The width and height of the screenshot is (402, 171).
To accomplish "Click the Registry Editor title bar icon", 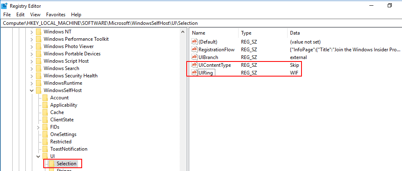I will [x=4, y=6].
